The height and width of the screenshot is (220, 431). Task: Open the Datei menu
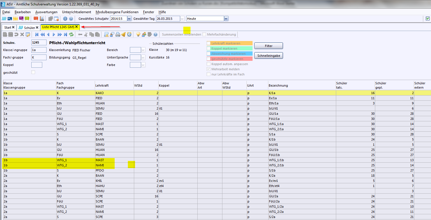[6, 12]
